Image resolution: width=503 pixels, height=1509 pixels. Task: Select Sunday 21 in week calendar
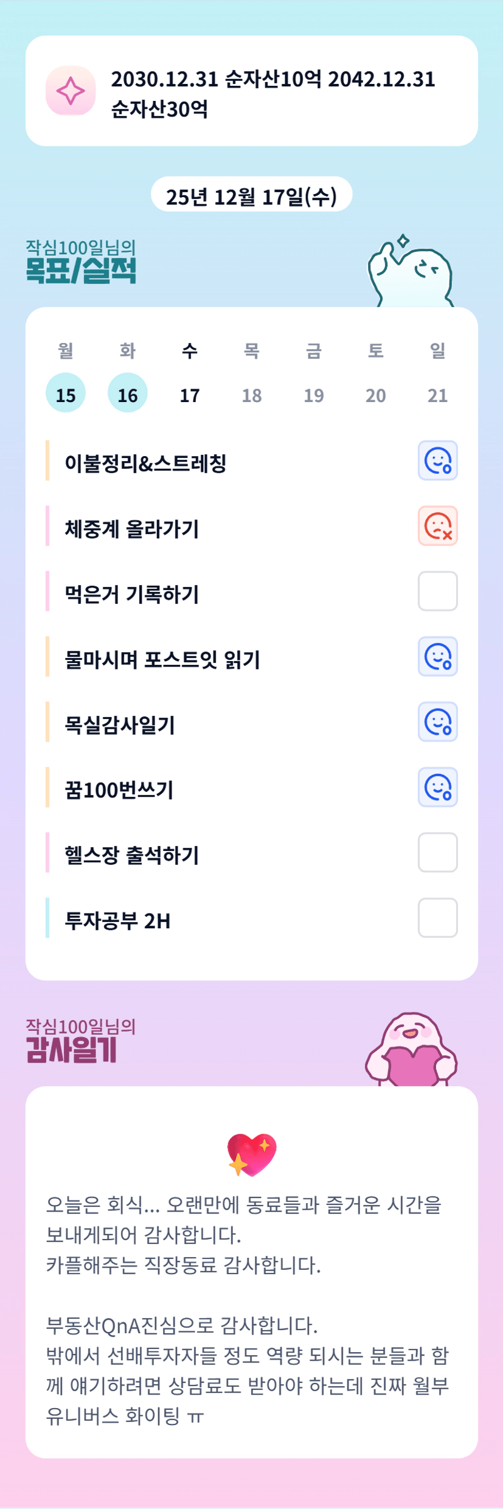(x=437, y=395)
